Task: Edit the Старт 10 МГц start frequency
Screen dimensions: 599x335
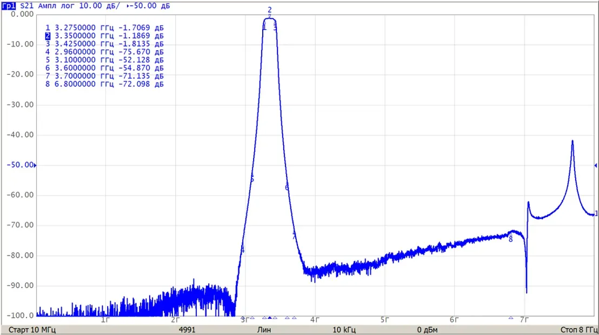Action: [x=32, y=330]
